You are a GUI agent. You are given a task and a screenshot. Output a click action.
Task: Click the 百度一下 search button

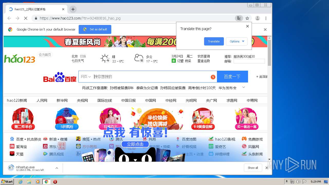pyautogui.click(x=232, y=77)
